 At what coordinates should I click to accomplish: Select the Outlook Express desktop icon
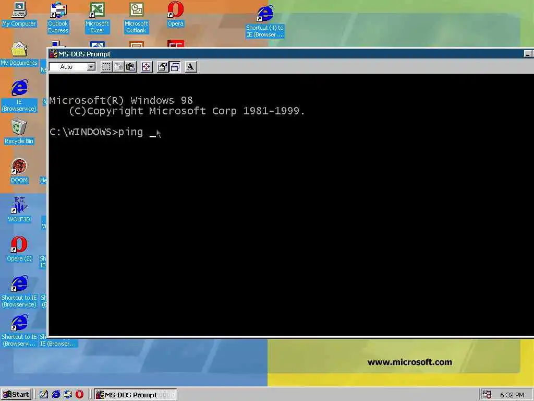[x=58, y=18]
